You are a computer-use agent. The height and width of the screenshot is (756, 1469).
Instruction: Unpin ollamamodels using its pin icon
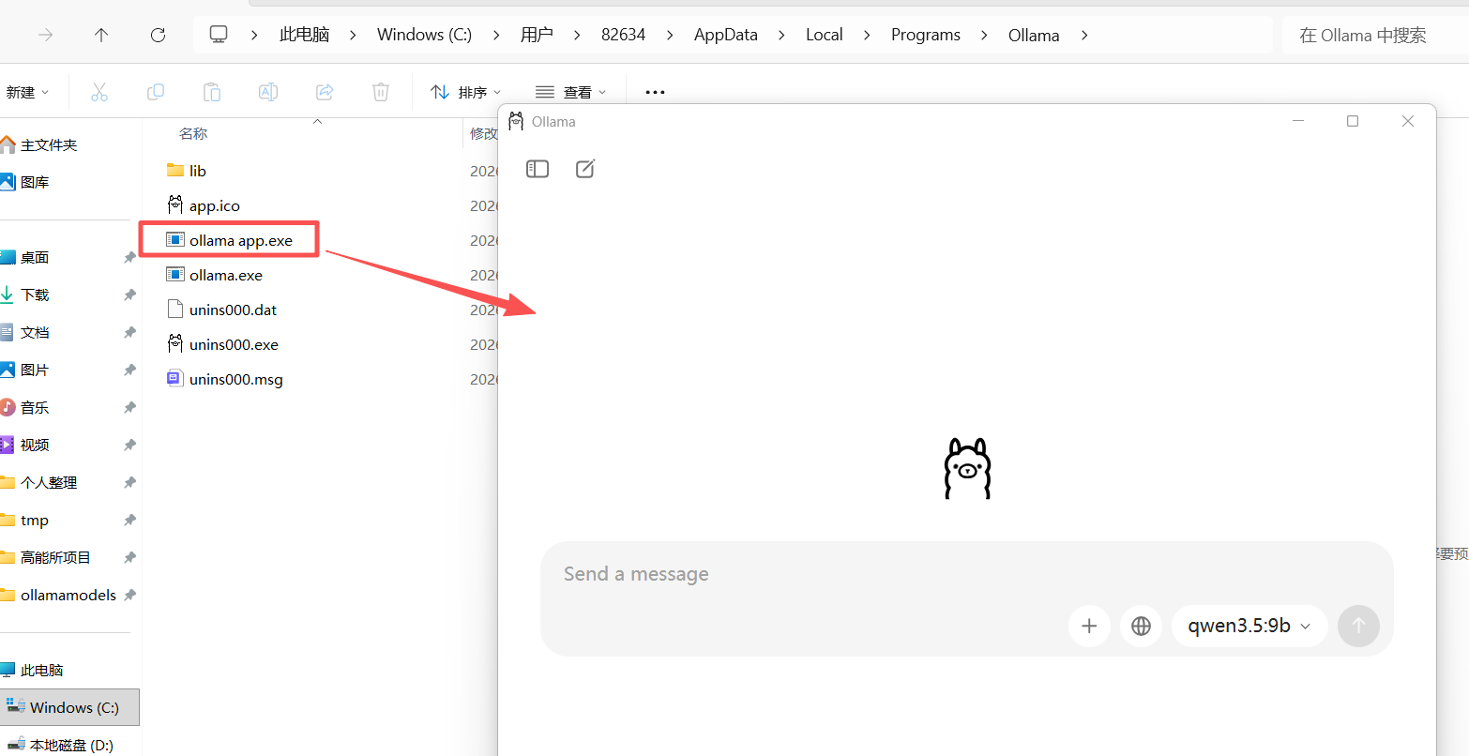tap(129, 595)
